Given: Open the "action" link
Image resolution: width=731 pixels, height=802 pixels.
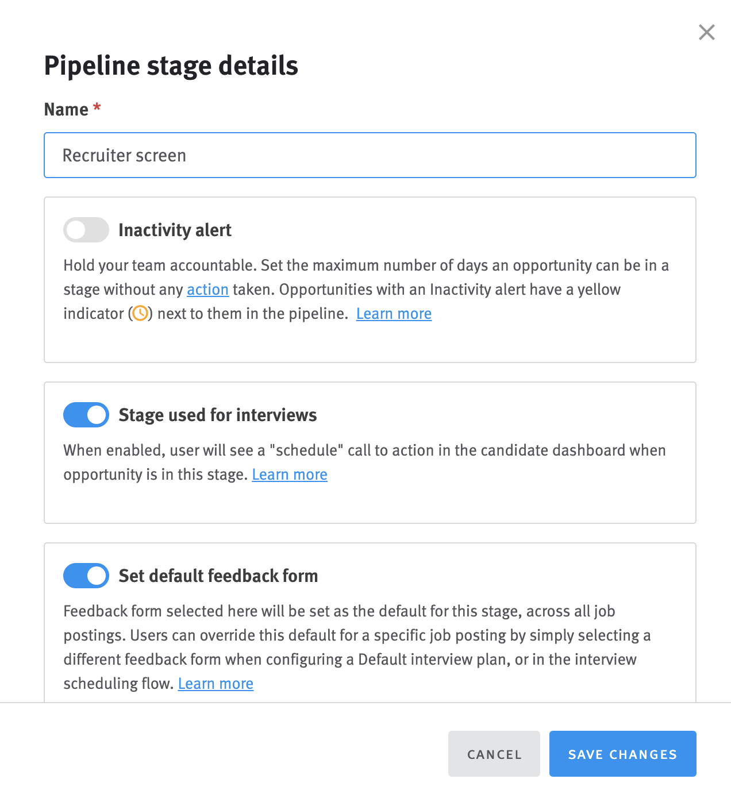Looking at the screenshot, I should (x=207, y=290).
